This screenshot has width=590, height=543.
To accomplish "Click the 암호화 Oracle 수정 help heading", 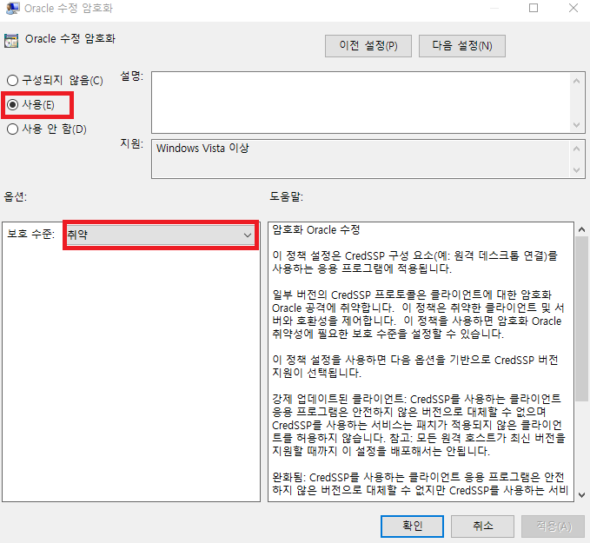I will (x=316, y=229).
